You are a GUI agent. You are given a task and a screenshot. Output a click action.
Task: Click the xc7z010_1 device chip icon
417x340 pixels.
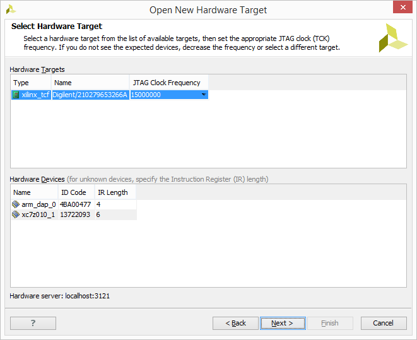click(16, 214)
